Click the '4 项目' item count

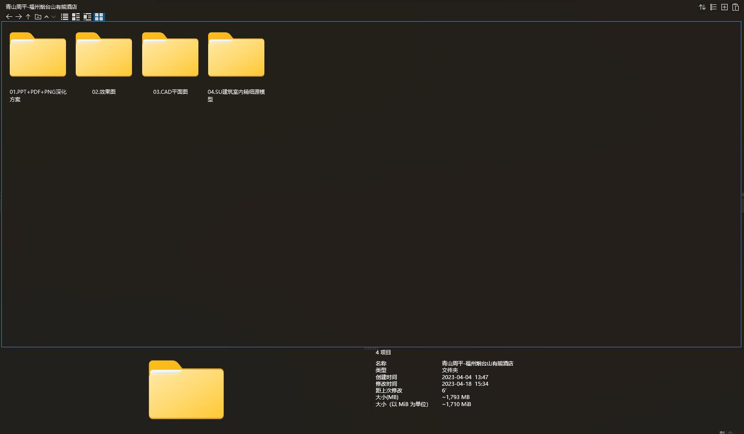point(384,353)
